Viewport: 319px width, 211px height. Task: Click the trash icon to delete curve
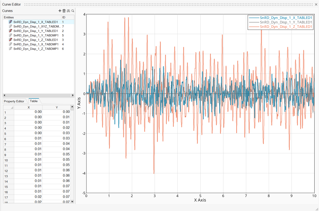coord(64,11)
